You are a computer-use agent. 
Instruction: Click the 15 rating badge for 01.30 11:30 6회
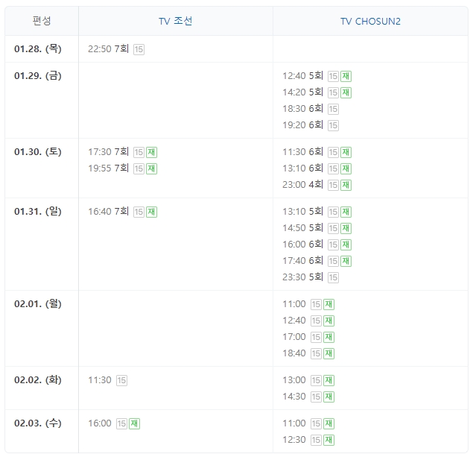click(x=333, y=152)
